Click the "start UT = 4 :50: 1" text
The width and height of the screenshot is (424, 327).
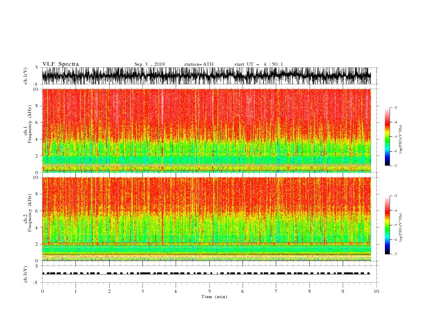[x=259, y=64]
